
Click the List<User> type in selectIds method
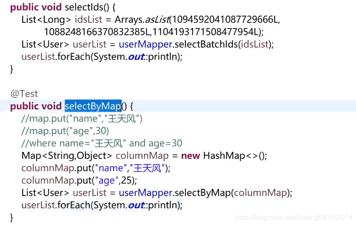(x=45, y=44)
